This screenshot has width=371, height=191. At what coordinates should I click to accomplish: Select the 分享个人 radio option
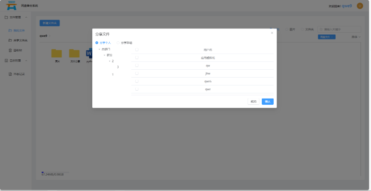(x=97, y=43)
